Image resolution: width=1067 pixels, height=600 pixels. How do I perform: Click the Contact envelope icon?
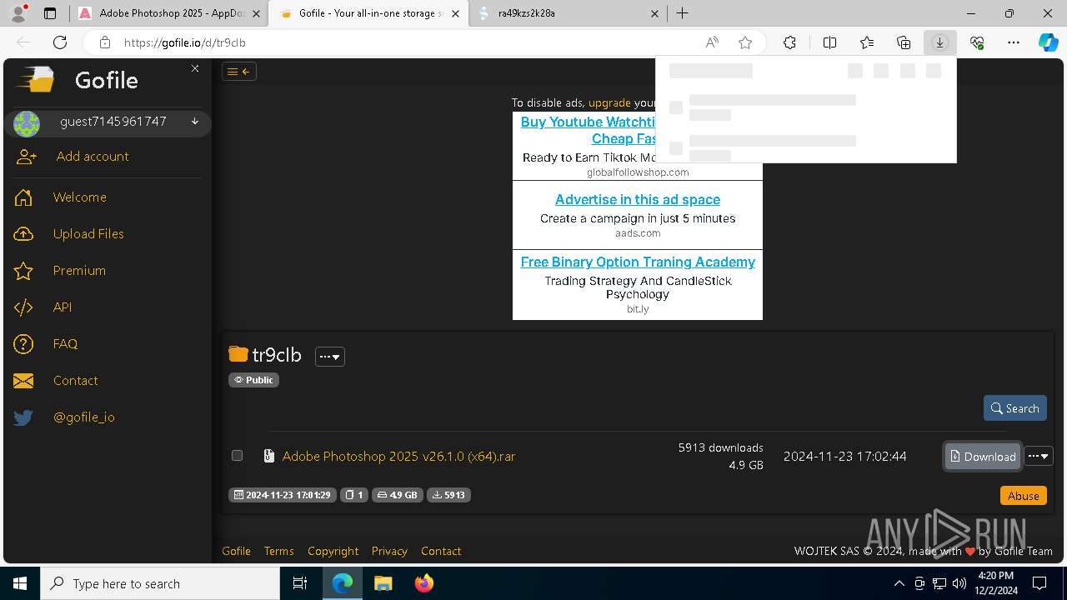click(x=23, y=381)
